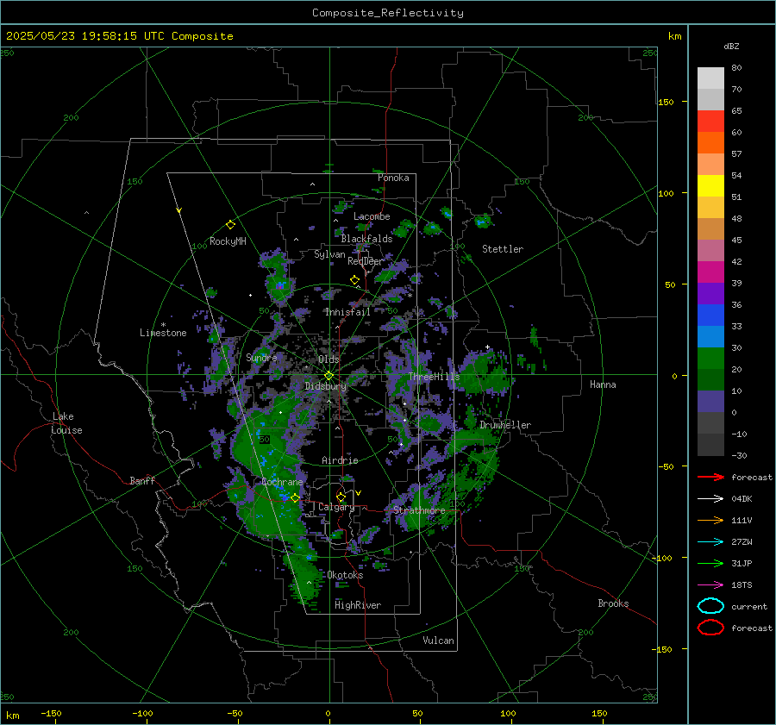Image resolution: width=776 pixels, height=725 pixels.
Task: Click the ThreeHills label
Action: point(434,377)
